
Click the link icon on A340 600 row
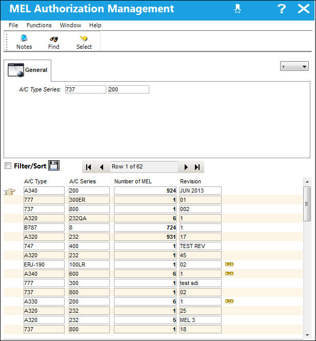tap(229, 273)
